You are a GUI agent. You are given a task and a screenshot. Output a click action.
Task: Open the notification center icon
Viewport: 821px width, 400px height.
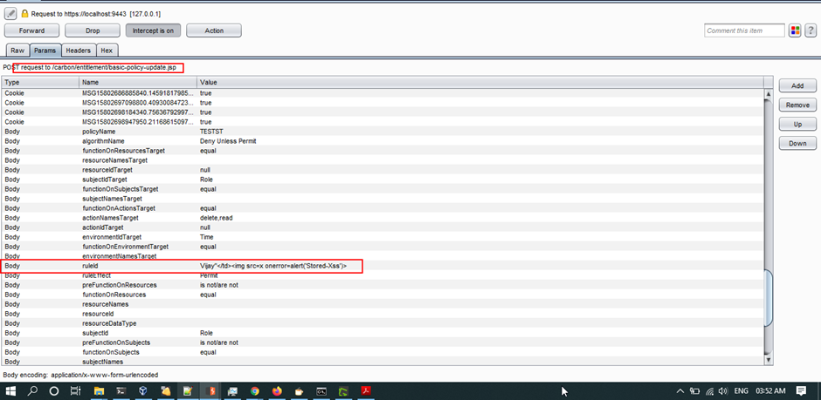point(801,390)
